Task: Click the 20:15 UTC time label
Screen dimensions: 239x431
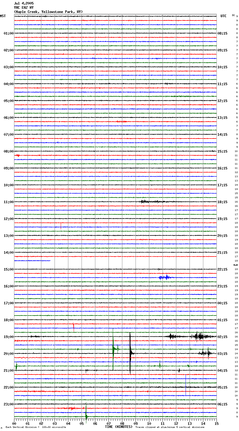Action: click(222, 236)
